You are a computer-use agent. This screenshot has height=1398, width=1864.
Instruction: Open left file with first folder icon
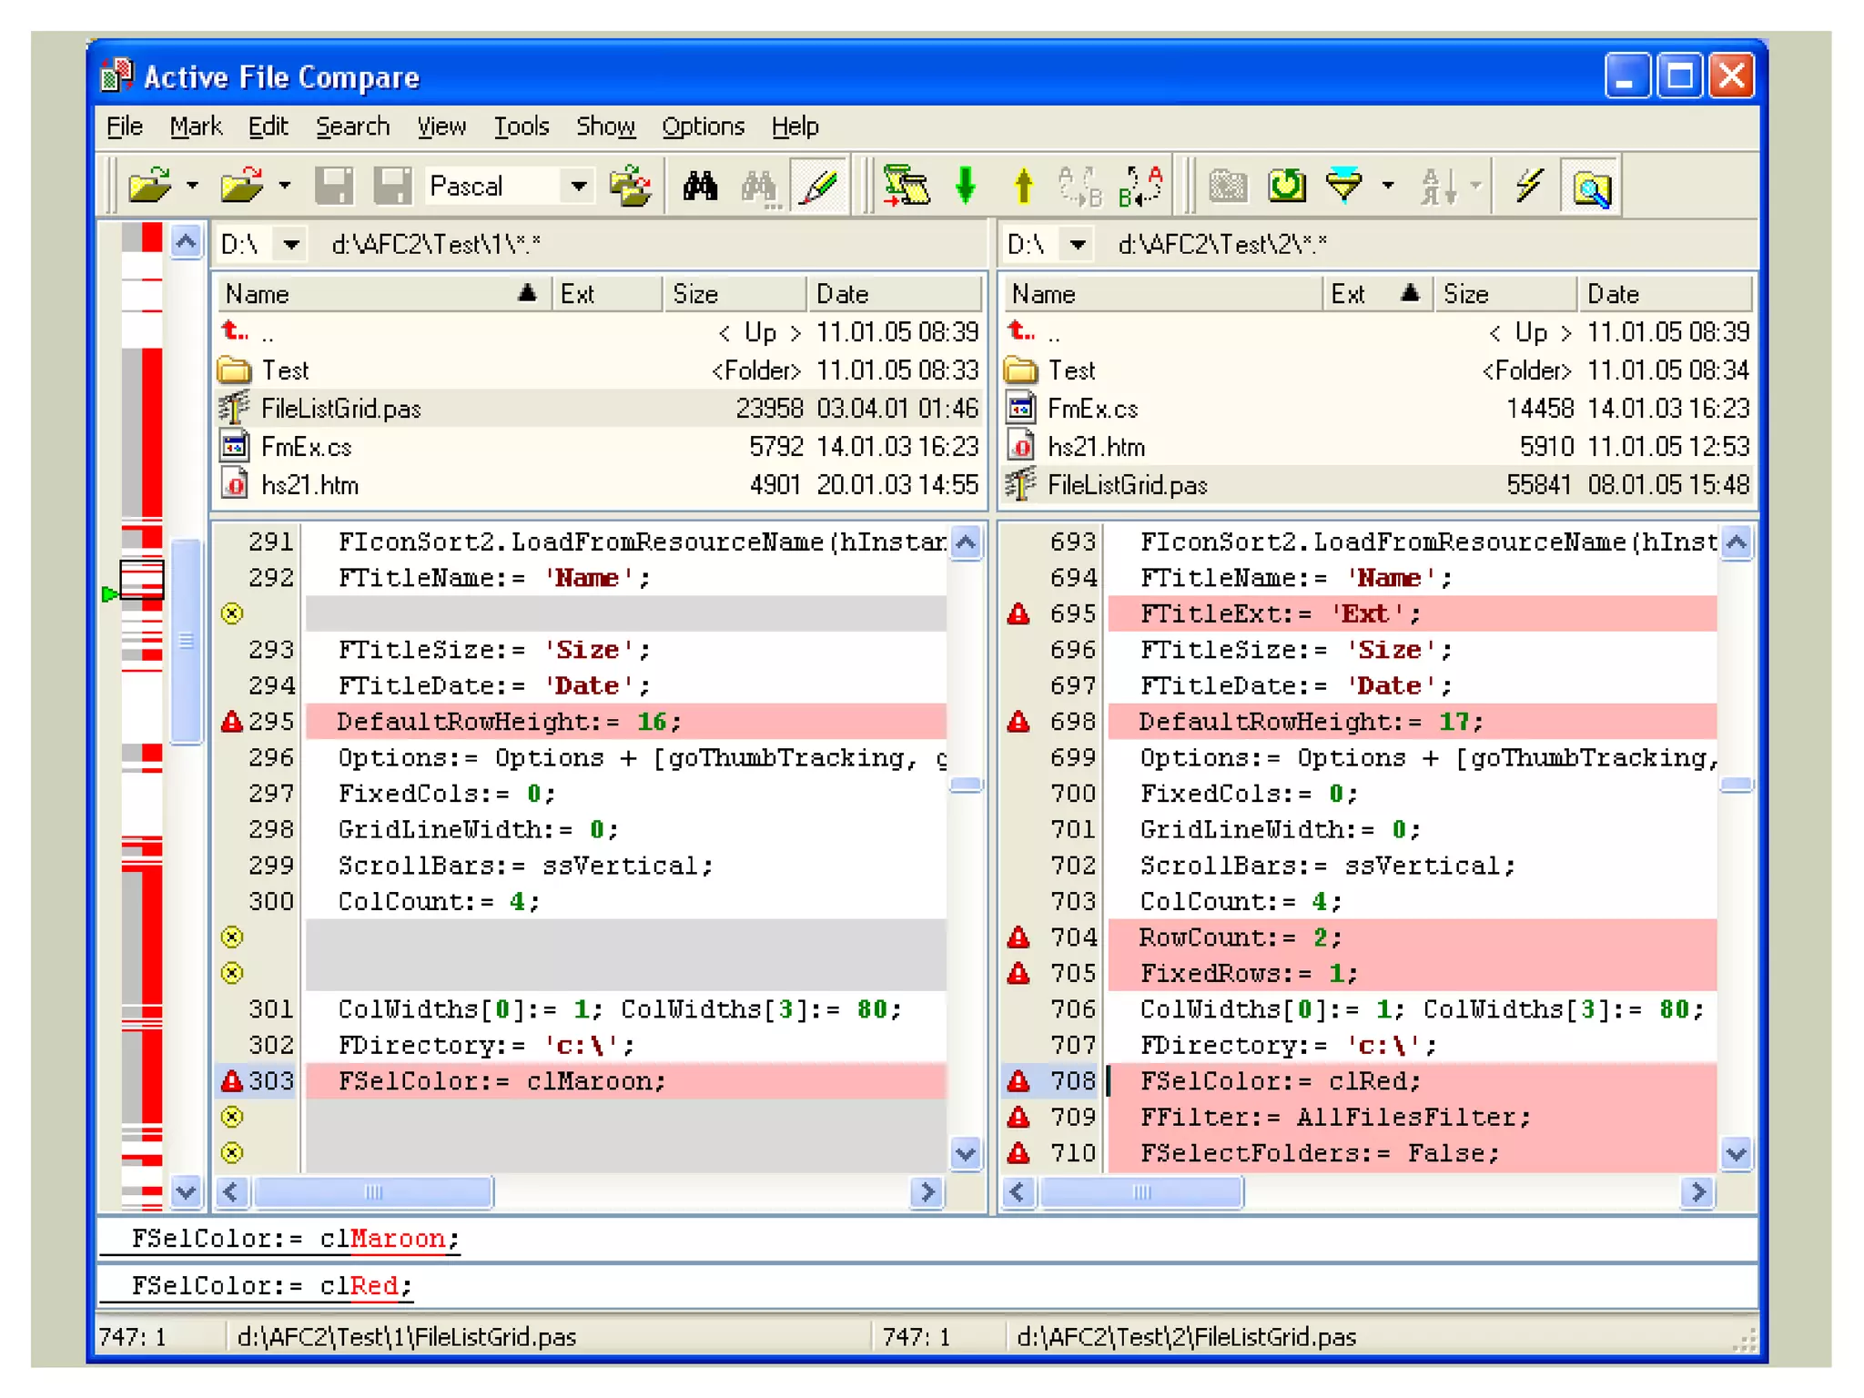(151, 187)
